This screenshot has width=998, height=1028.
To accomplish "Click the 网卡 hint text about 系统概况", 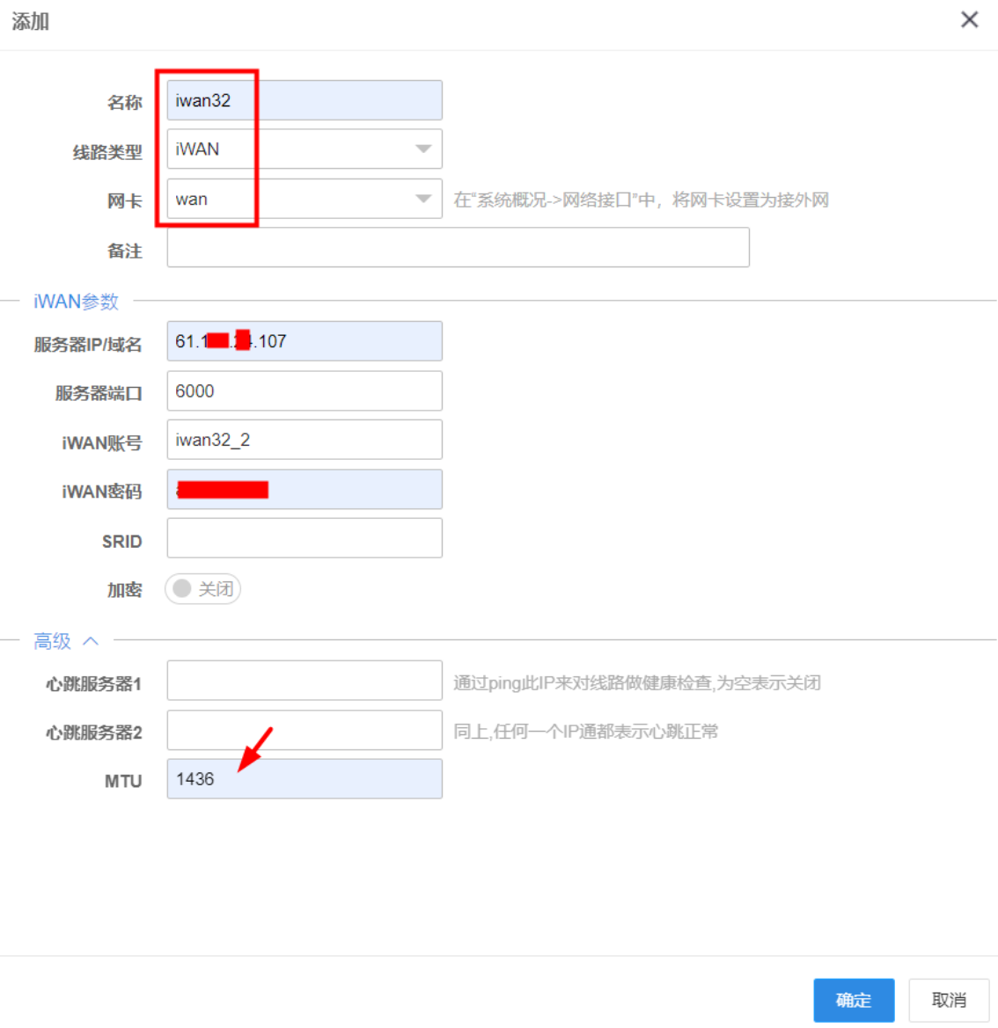I will (x=641, y=200).
